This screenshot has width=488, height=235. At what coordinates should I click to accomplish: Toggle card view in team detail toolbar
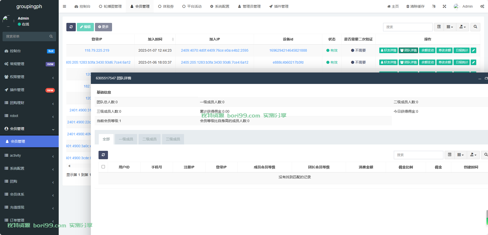pos(450,155)
